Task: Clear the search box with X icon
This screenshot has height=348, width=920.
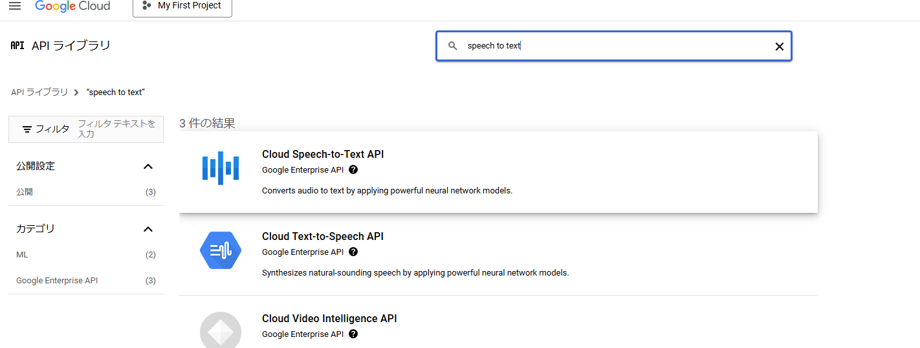Action: click(x=779, y=47)
